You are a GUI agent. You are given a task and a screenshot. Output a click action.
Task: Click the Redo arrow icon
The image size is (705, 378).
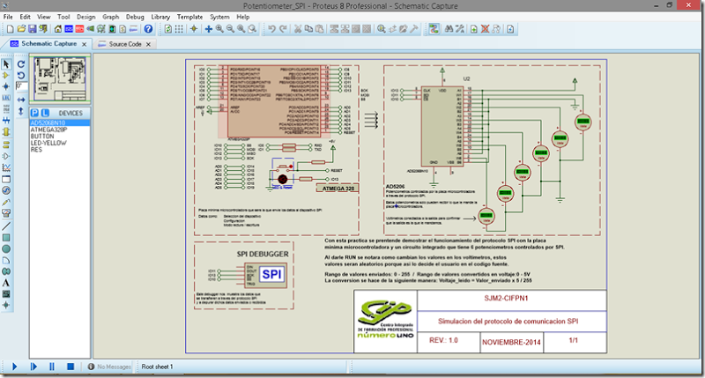283,29
